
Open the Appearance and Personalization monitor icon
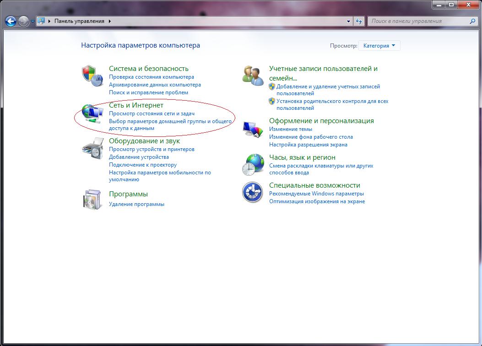click(x=253, y=129)
